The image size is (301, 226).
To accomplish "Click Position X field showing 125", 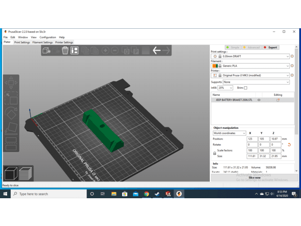I will tap(252, 139).
